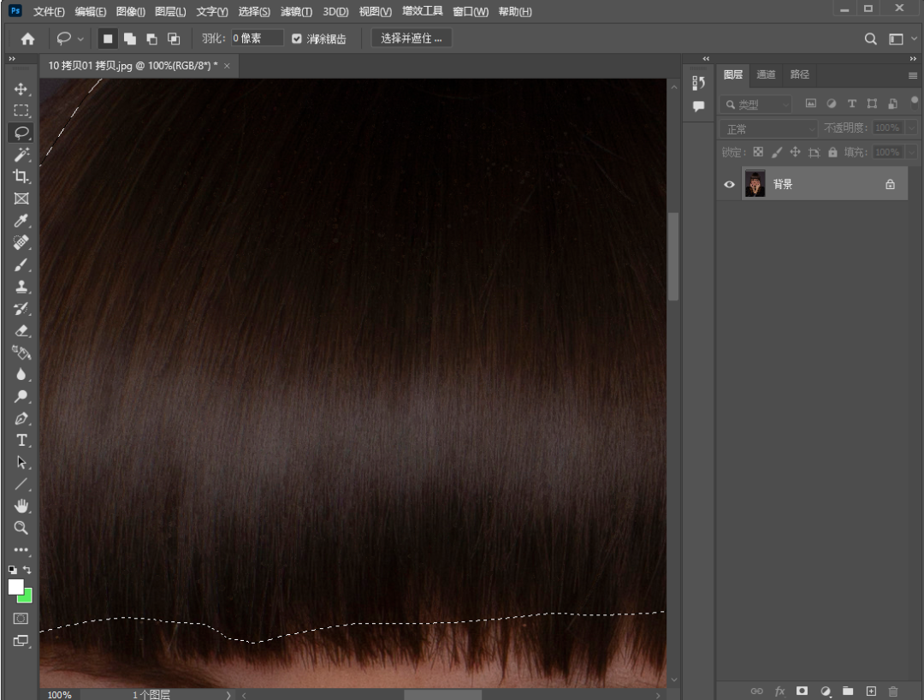Toggle the 消除锯齿 anti-alias checkbox
The height and width of the screenshot is (700, 924).
tap(297, 39)
